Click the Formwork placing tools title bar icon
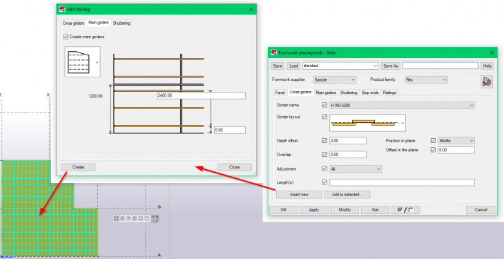Image resolution: width=504 pixels, height=259 pixels. point(274,52)
